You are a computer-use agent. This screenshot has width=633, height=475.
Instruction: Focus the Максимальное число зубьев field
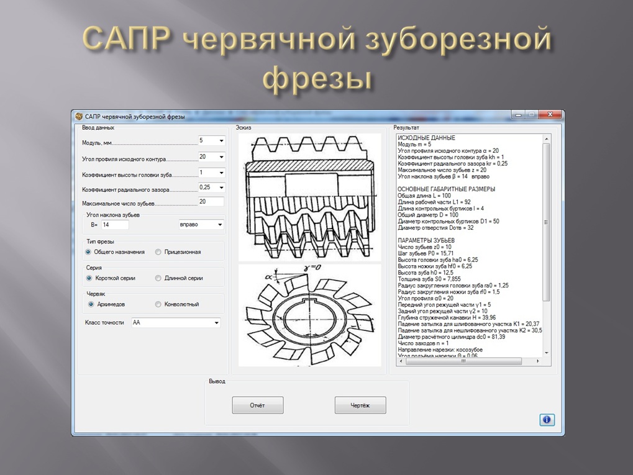click(x=211, y=202)
